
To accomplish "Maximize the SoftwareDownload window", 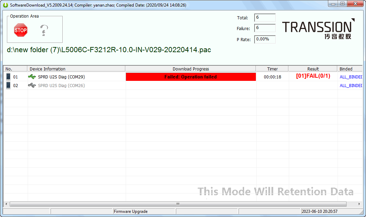I will (x=342, y=4).
